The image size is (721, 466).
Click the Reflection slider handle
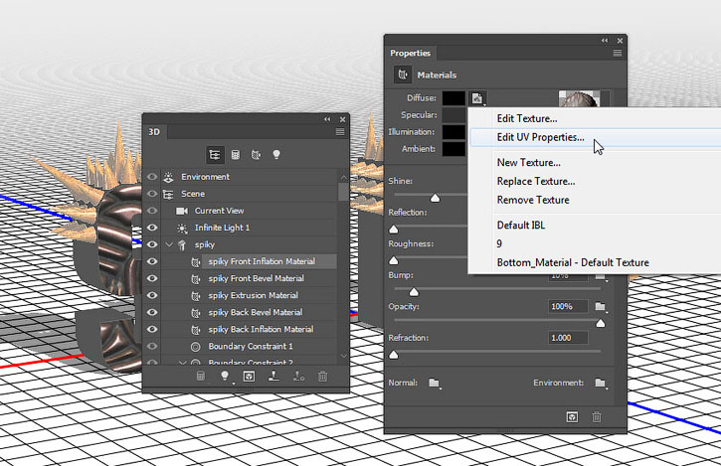394,230
